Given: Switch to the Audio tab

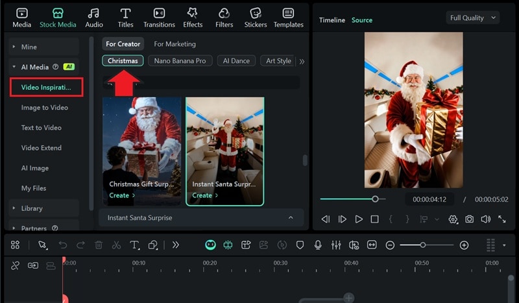Looking at the screenshot, I should pyautogui.click(x=94, y=18).
